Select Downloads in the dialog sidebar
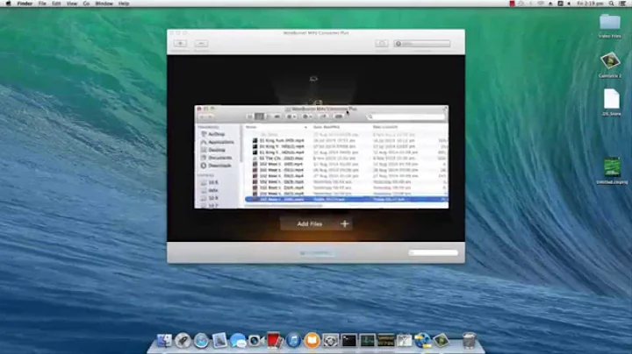Screen dimensions: 632x354 point(216,166)
